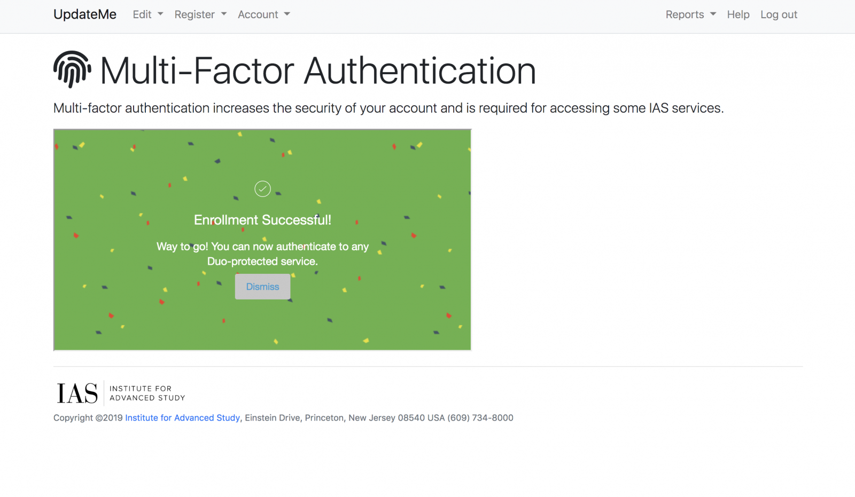Click the circled checkmark success icon
855x497 pixels.
pos(262,189)
